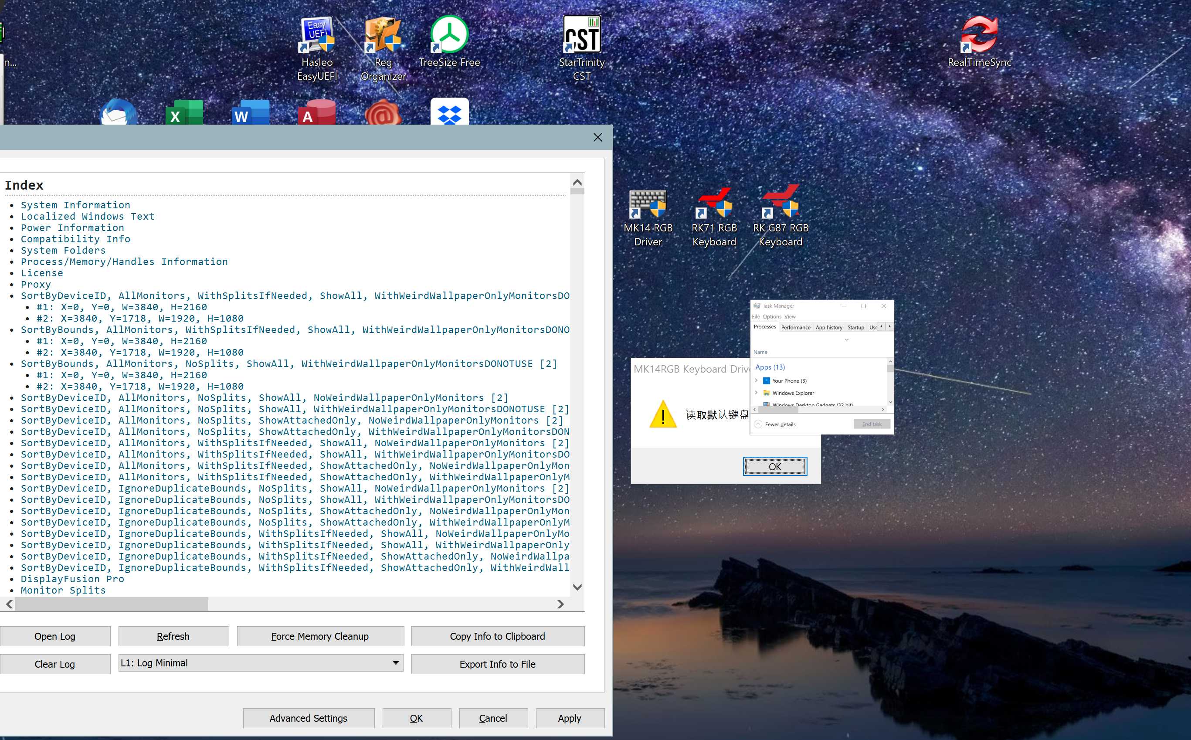Expand the Windows Explorer process entry
Screen dimensions: 1191x740
pyautogui.click(x=756, y=393)
